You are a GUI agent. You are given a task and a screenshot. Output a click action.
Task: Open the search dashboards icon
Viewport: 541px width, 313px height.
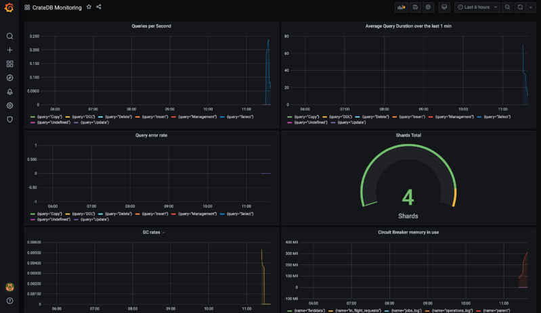tap(9, 36)
